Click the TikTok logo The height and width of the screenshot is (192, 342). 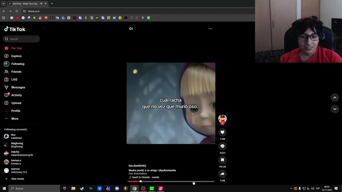15,29
